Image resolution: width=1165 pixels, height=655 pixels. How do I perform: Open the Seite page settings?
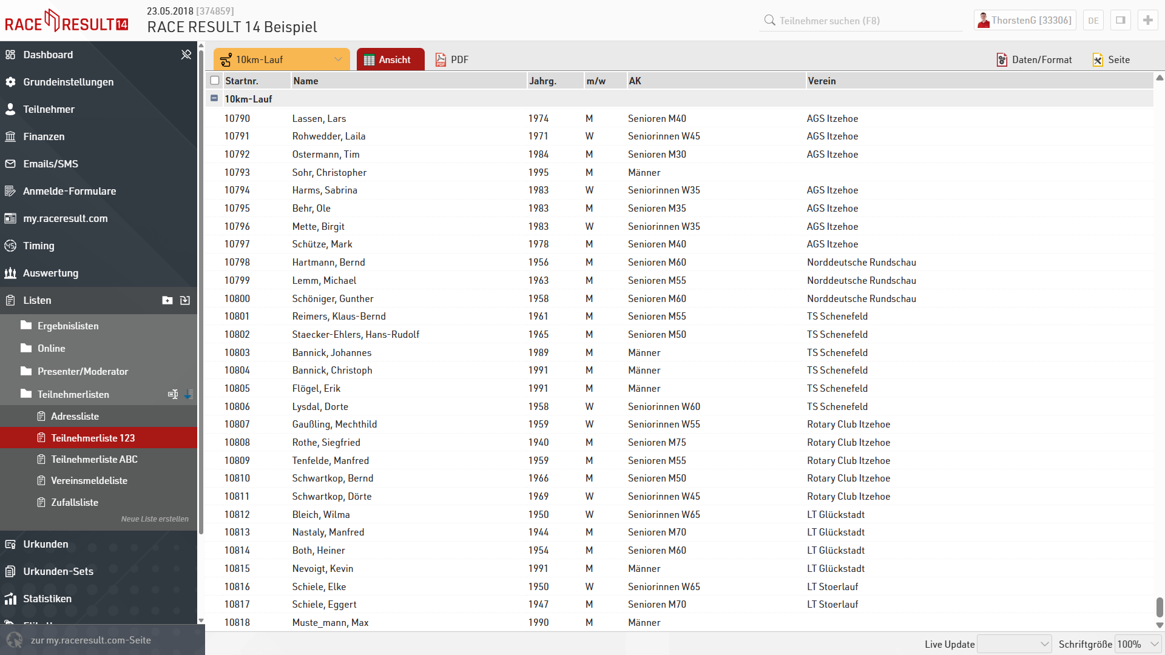tap(1111, 59)
